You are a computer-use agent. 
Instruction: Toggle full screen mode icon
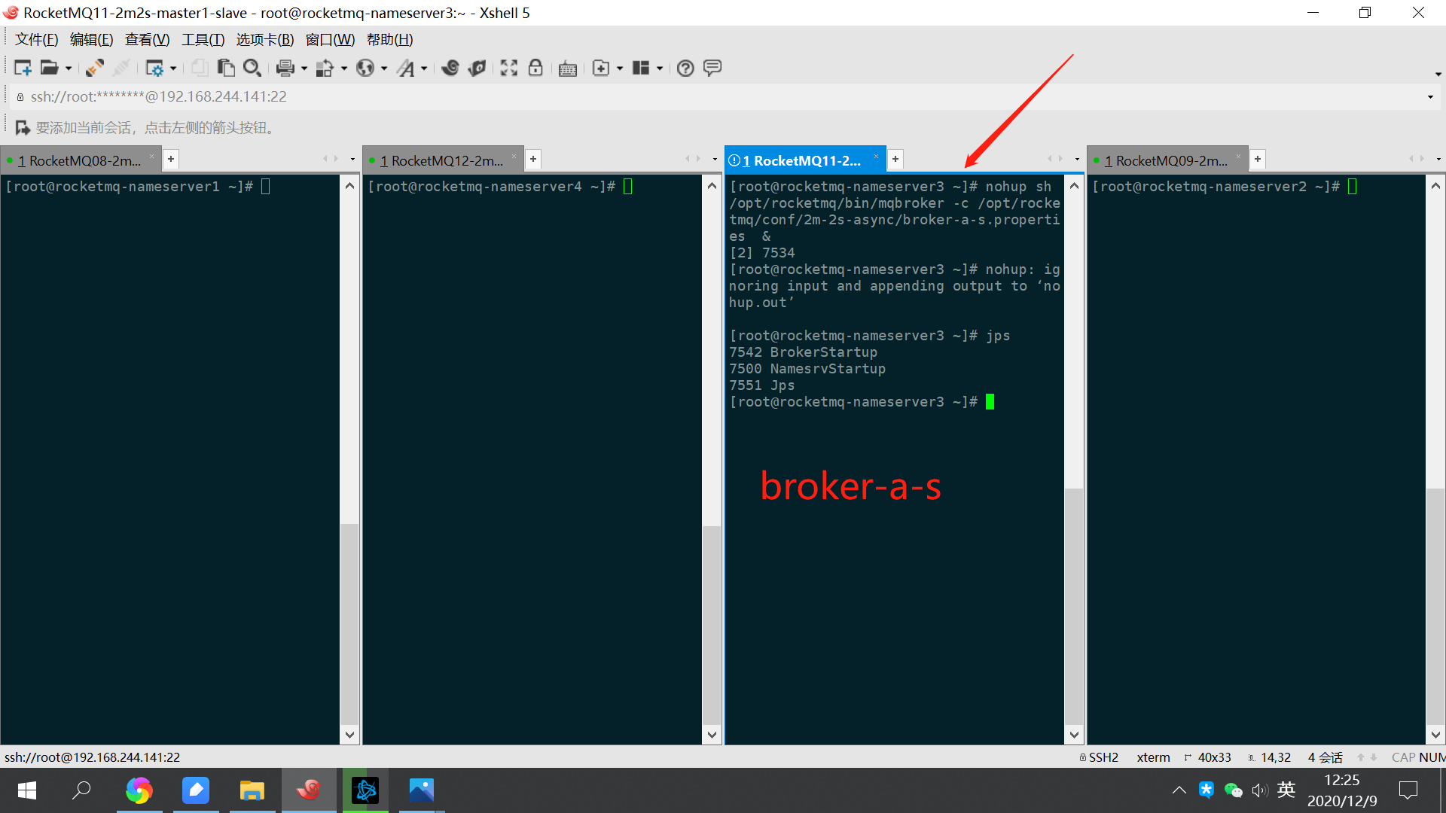tap(509, 68)
